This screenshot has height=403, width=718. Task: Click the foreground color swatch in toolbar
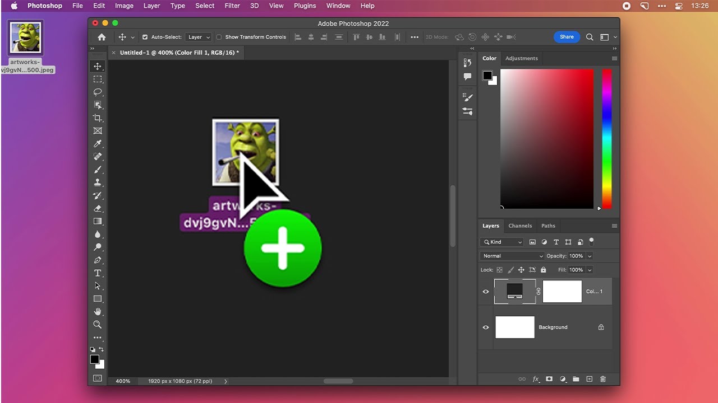tap(95, 359)
